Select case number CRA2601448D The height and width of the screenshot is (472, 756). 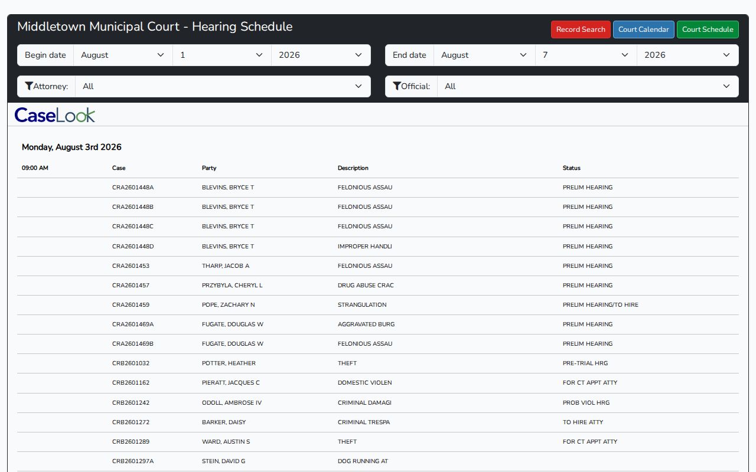click(x=133, y=247)
